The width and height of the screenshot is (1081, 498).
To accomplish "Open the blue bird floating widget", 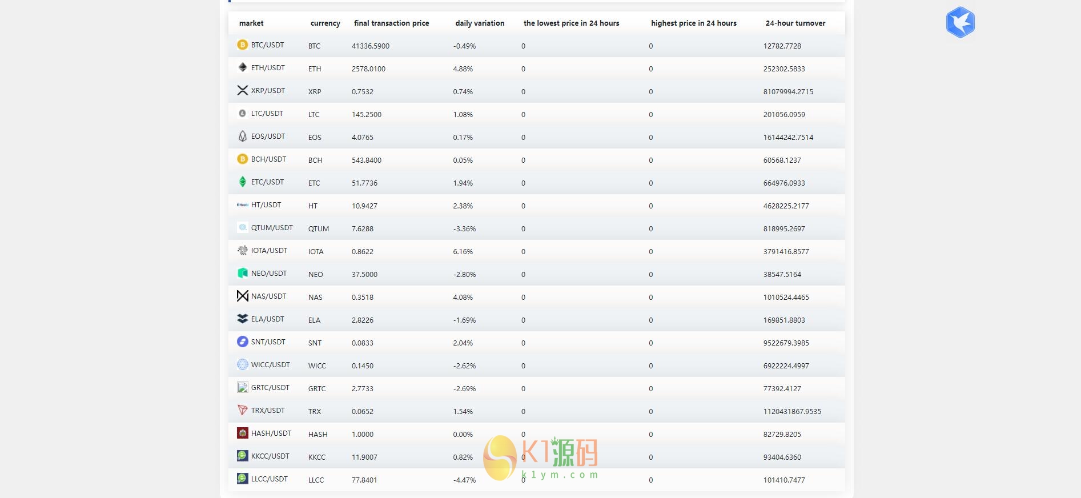I will click(960, 22).
